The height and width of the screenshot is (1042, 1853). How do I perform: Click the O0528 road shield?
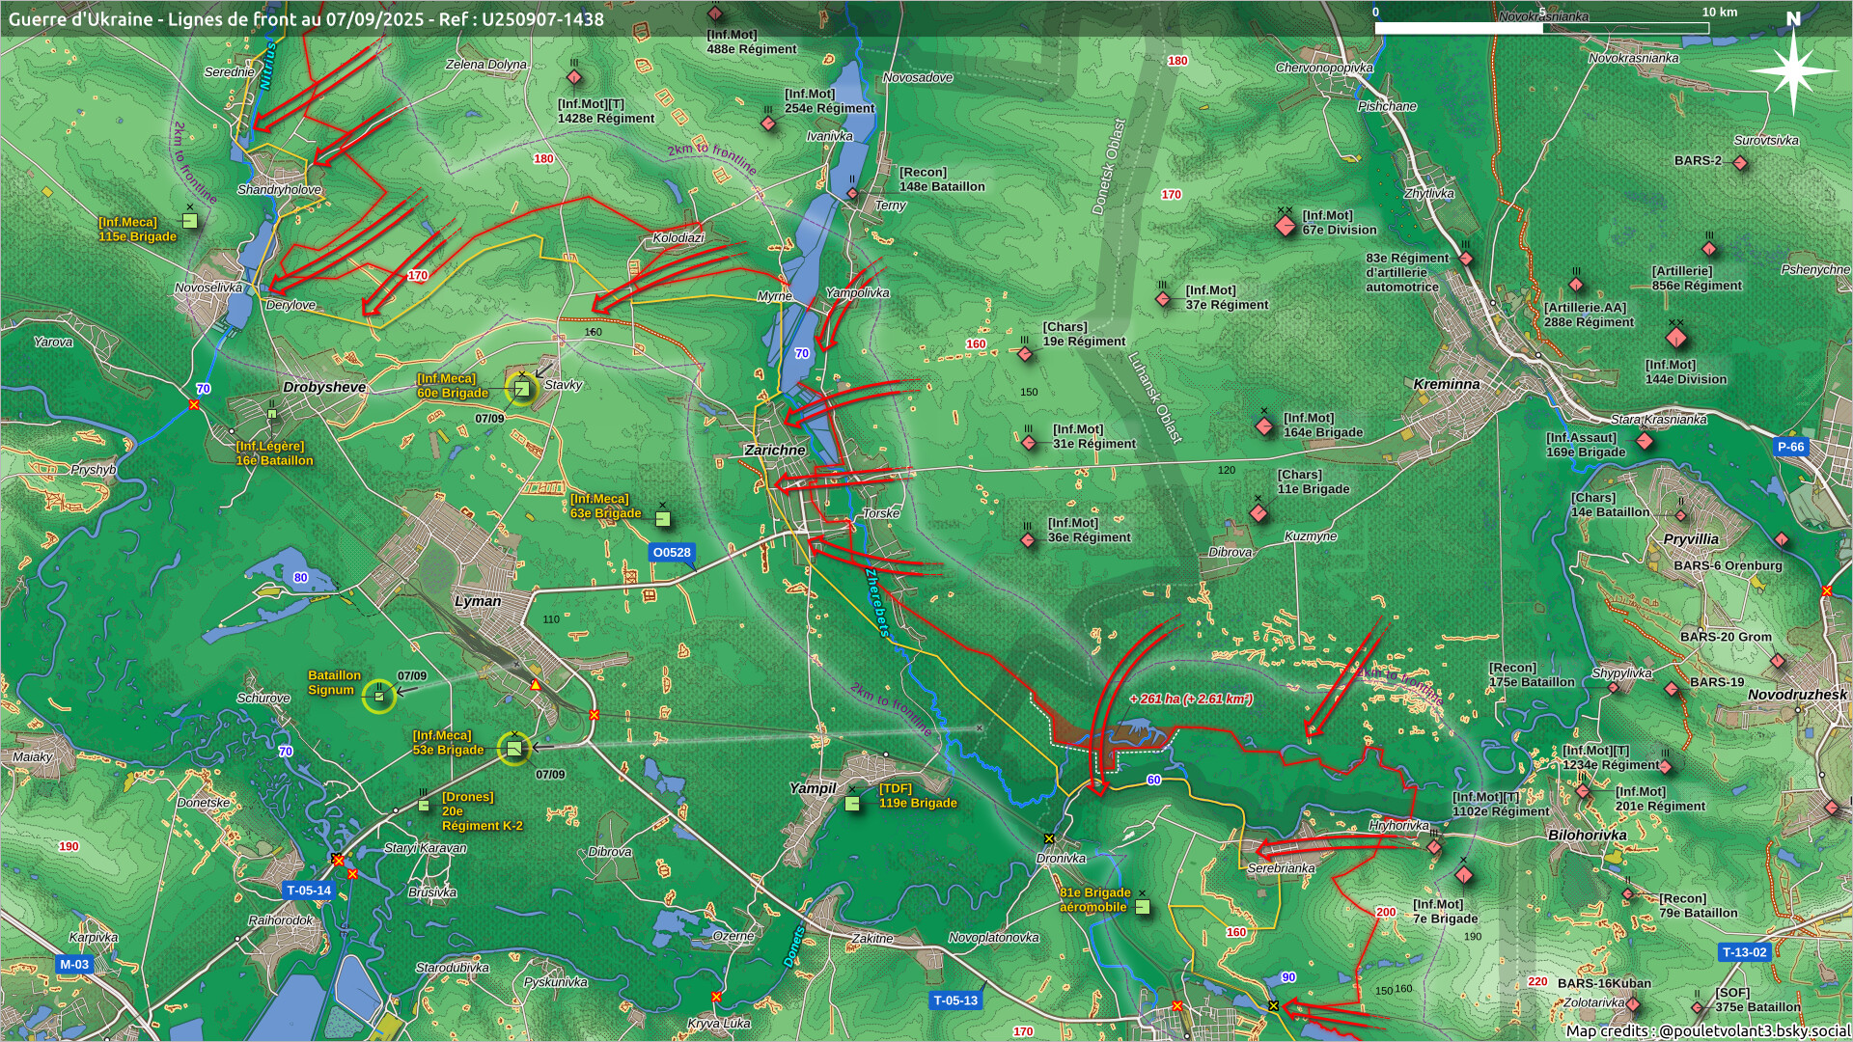672,553
